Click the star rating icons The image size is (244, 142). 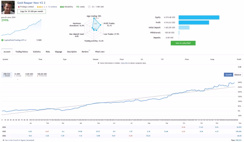[42, 7]
